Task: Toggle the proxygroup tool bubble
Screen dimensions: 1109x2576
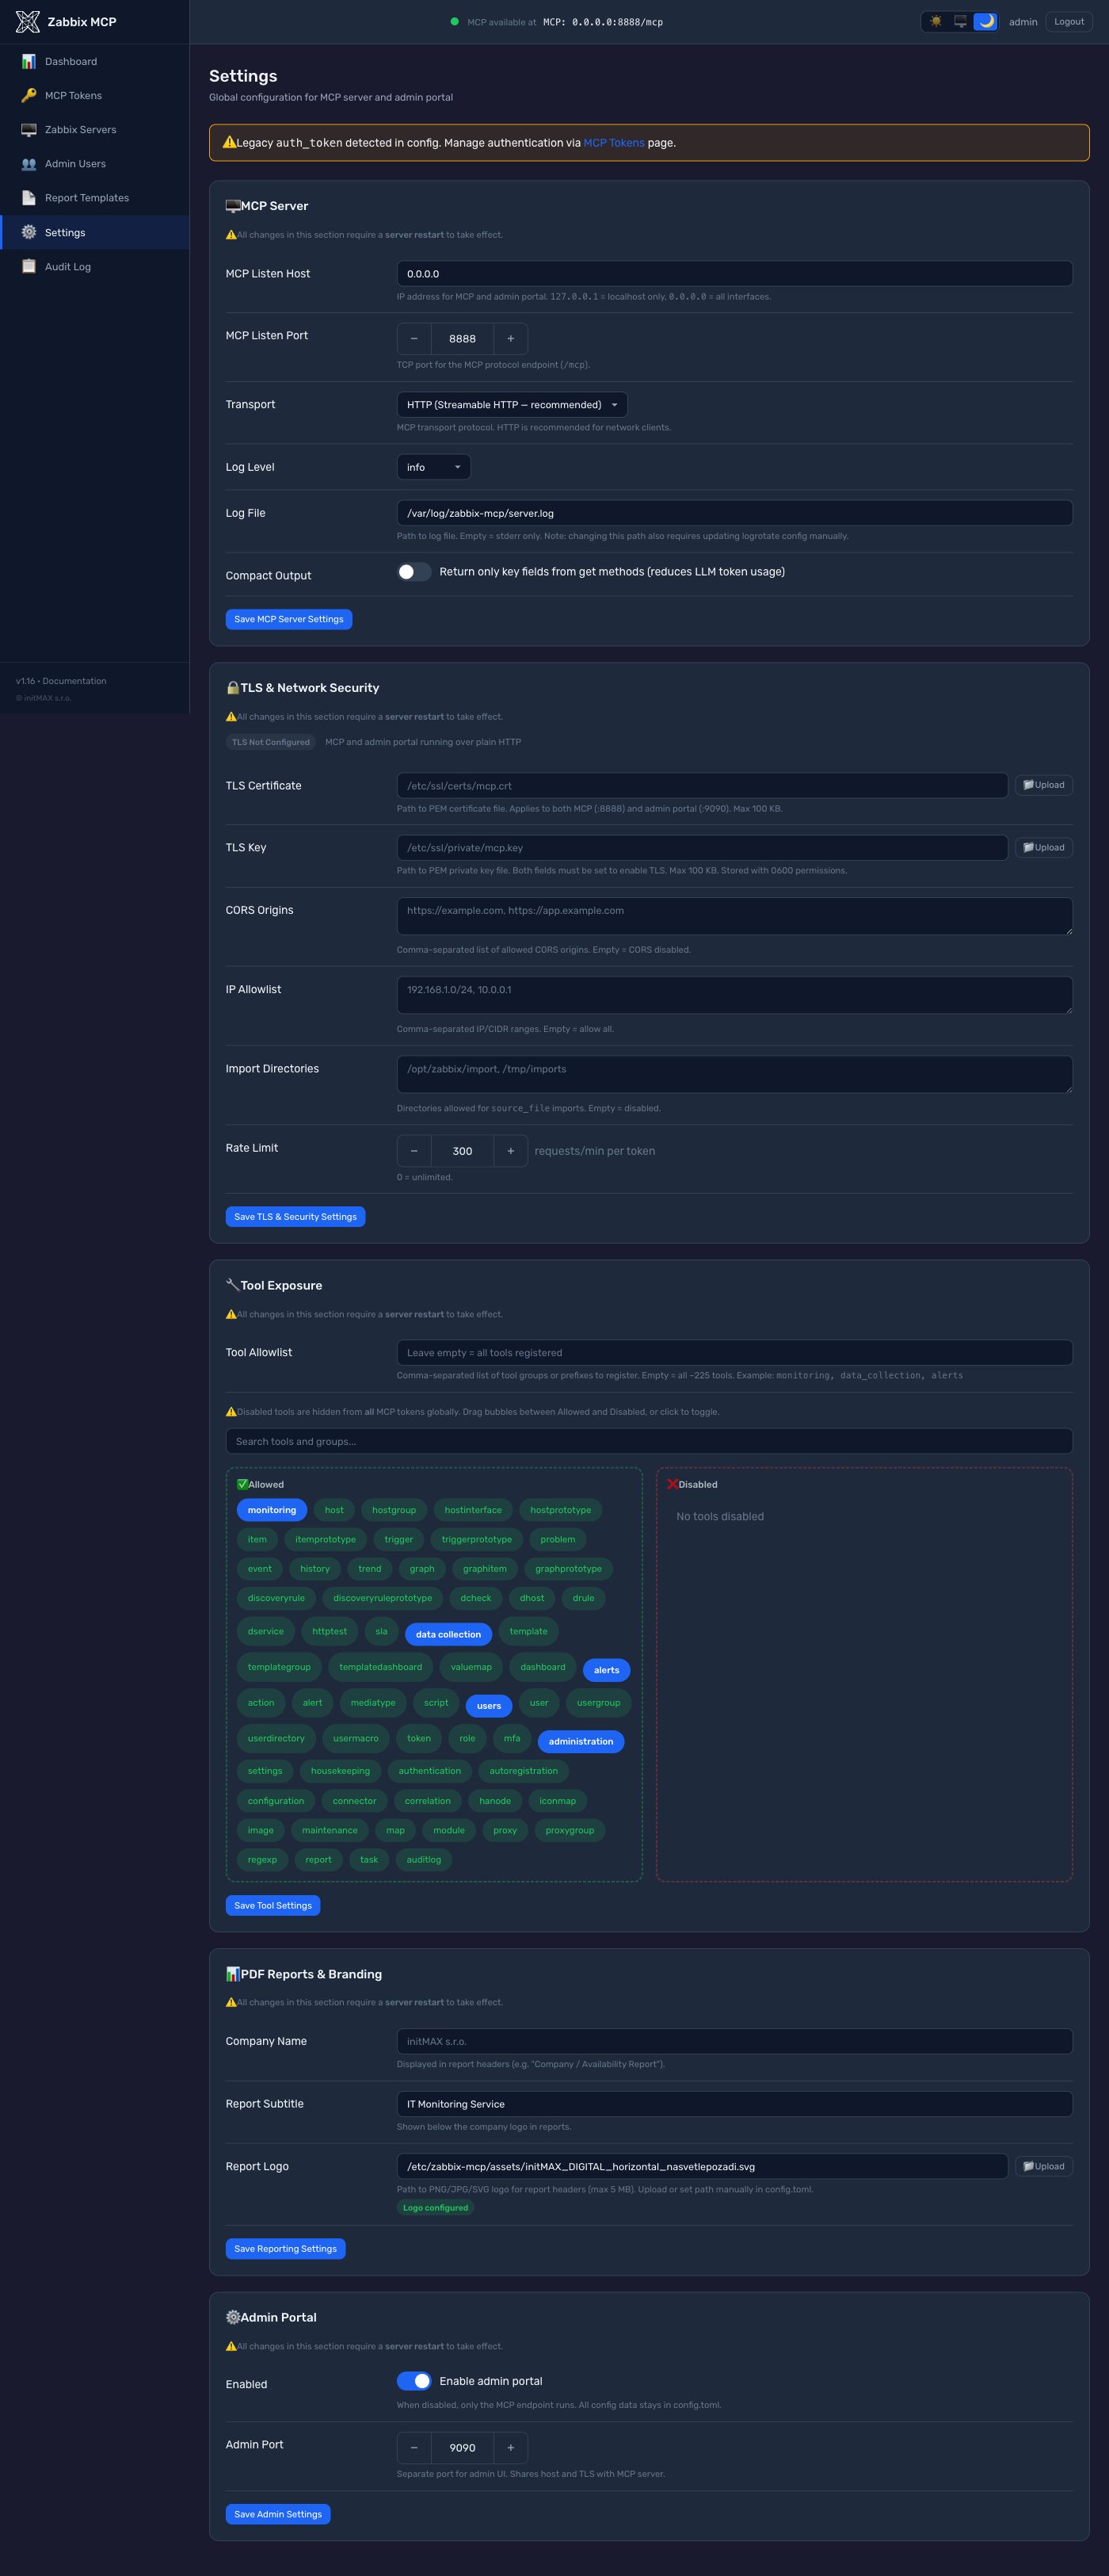Action: click(570, 1830)
